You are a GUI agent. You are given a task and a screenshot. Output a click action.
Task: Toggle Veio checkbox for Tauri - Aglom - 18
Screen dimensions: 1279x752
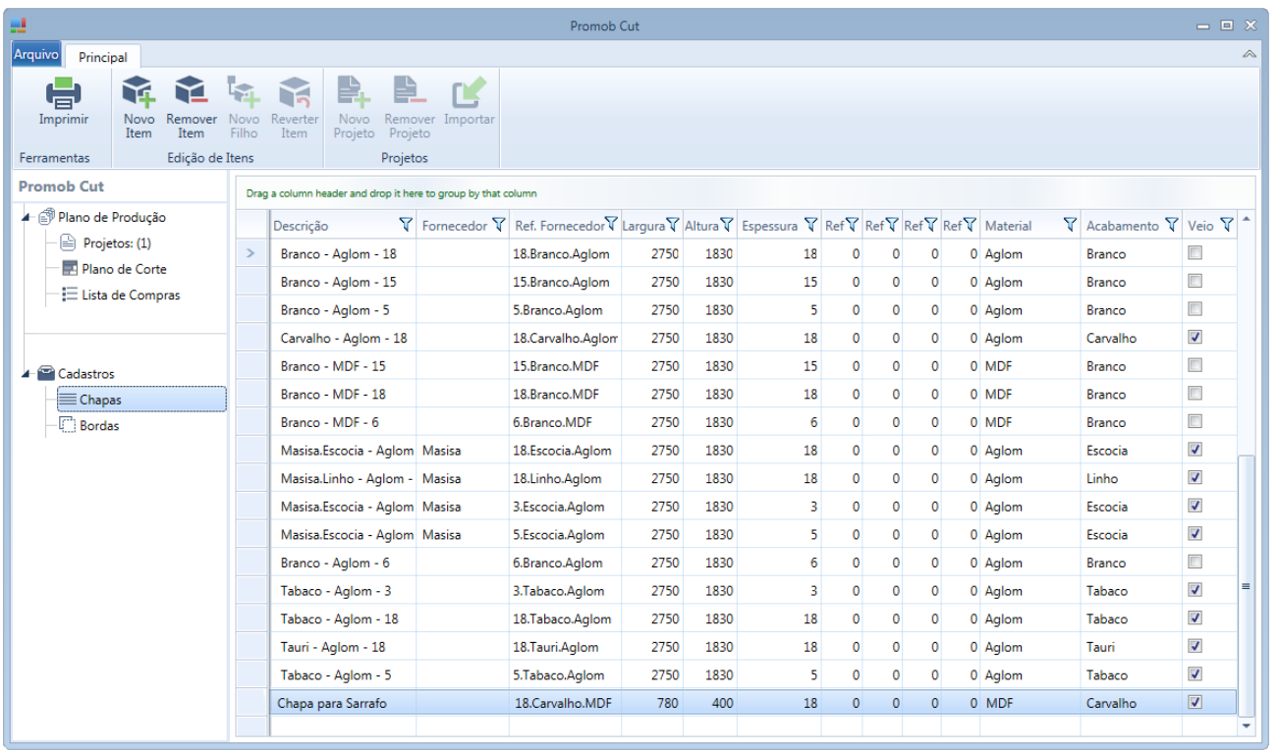[x=1196, y=646]
